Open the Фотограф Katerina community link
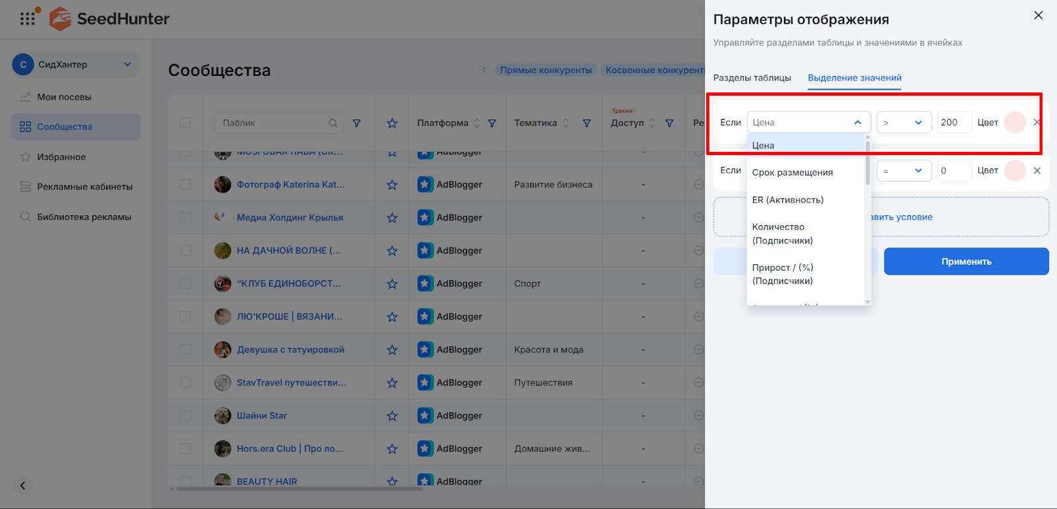Screen dimensions: 1057x509 [290, 185]
